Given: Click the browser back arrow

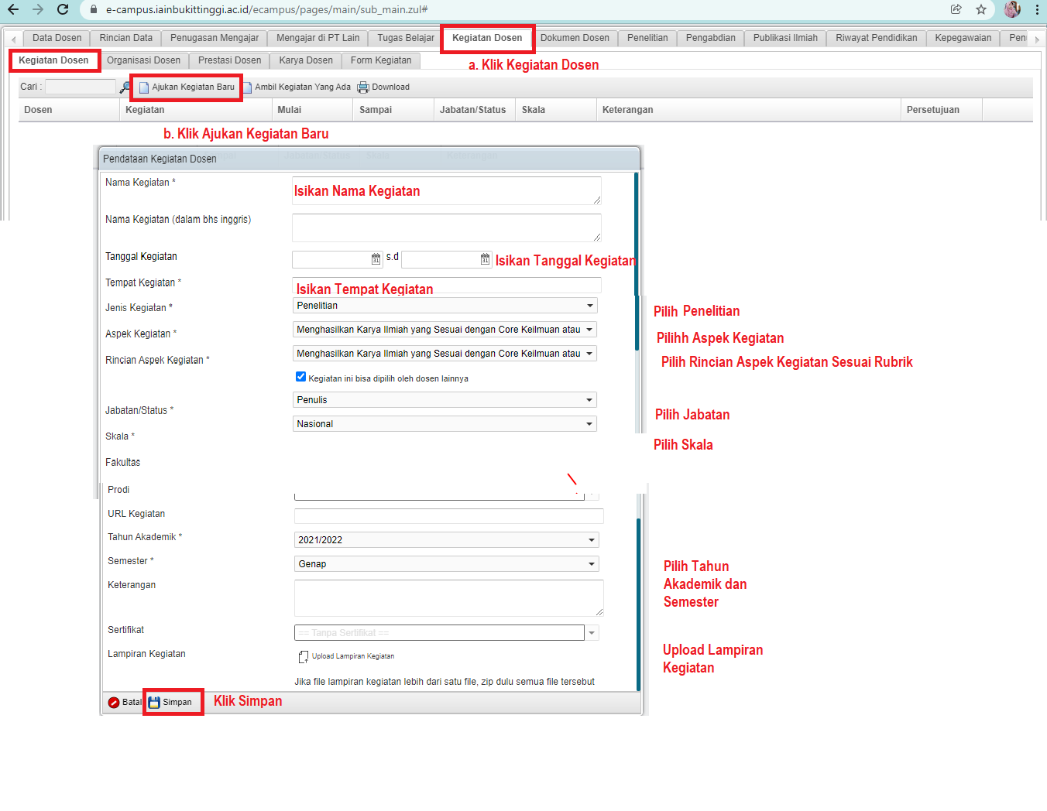Looking at the screenshot, I should click(13, 9).
